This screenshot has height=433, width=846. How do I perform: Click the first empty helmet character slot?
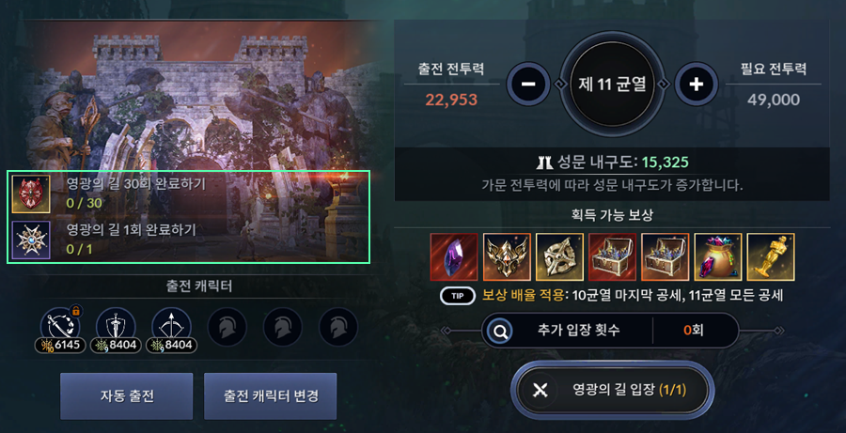click(227, 327)
